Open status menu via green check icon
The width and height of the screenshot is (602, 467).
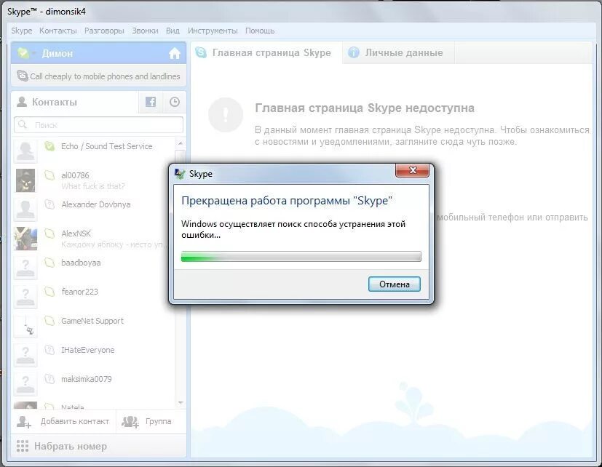tap(23, 53)
